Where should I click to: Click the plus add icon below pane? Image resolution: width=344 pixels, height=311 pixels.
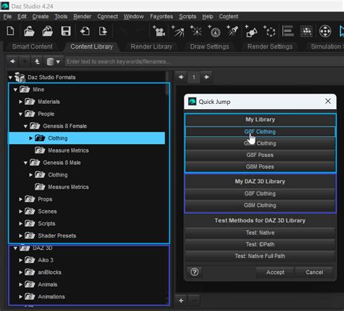click(x=181, y=301)
